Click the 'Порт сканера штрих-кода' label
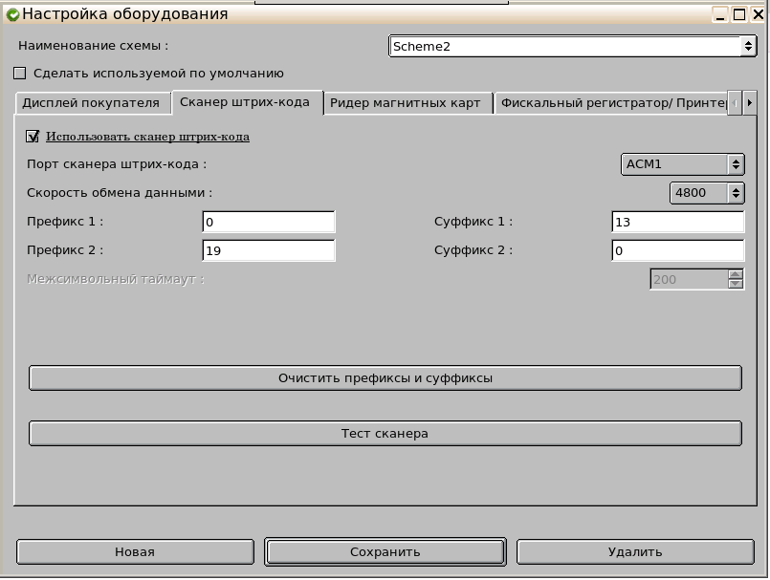Screen dimensions: 770x580 click(x=117, y=164)
